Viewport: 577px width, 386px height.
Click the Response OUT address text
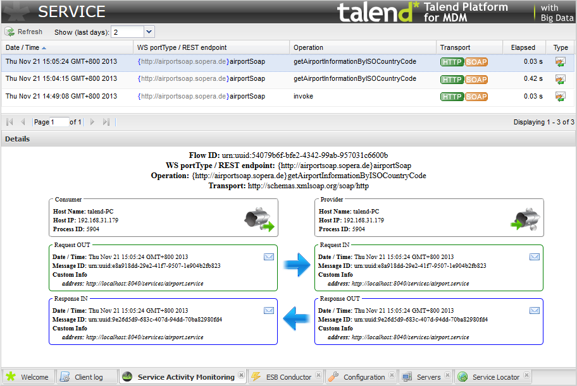[x=411, y=337]
